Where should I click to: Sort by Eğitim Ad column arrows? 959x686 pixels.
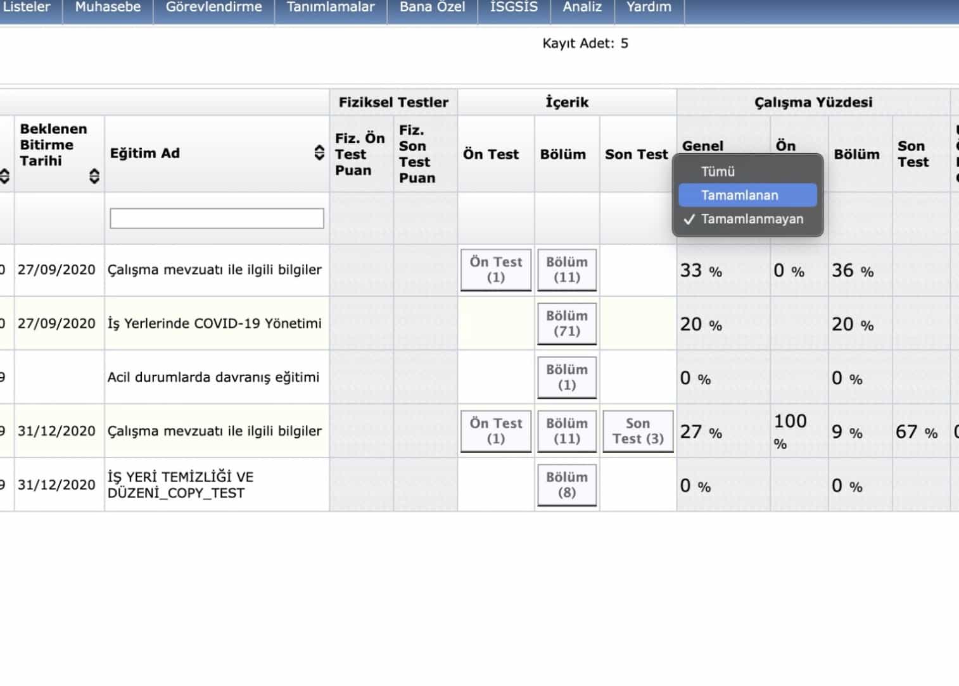(319, 153)
